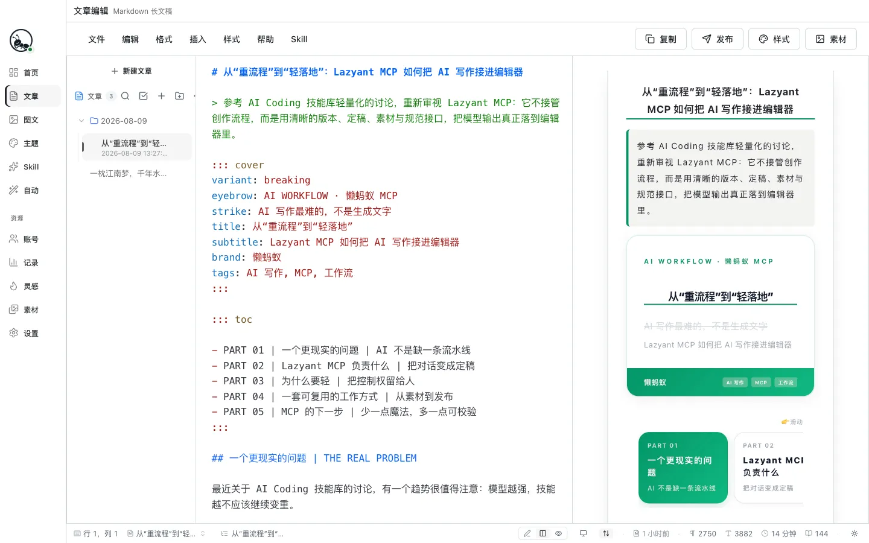Click the 144 count in status bar
869x543 pixels.
(x=816, y=533)
